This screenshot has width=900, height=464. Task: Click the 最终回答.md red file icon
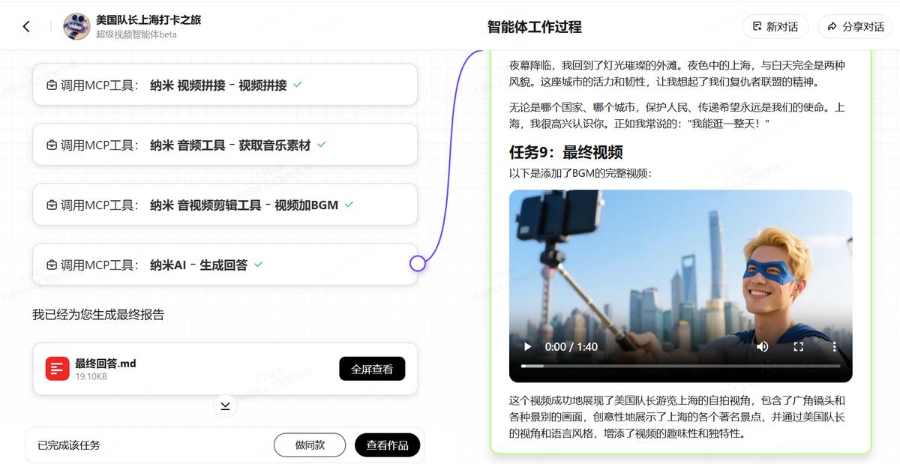tap(57, 369)
